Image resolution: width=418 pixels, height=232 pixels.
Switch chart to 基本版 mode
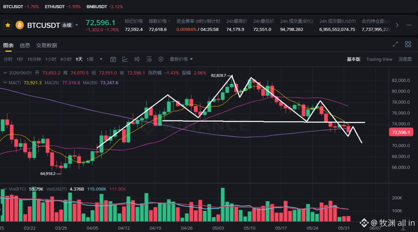(x=354, y=59)
